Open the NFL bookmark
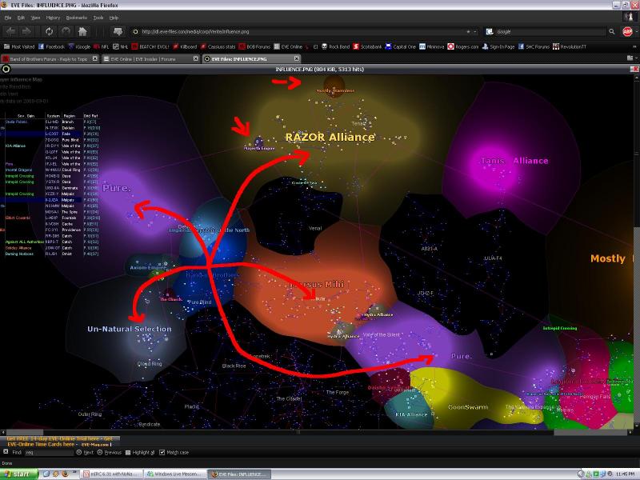The width and height of the screenshot is (640, 480). [102, 46]
